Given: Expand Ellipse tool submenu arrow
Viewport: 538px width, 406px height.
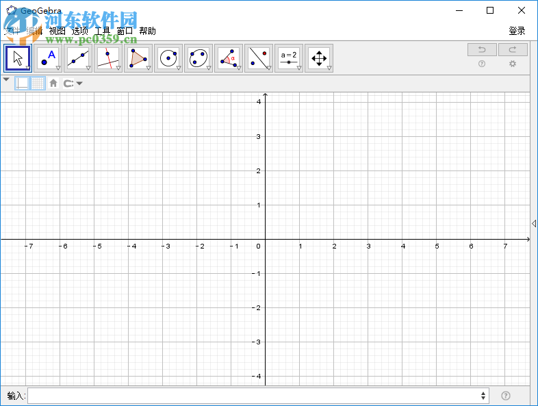Looking at the screenshot, I should [209, 68].
